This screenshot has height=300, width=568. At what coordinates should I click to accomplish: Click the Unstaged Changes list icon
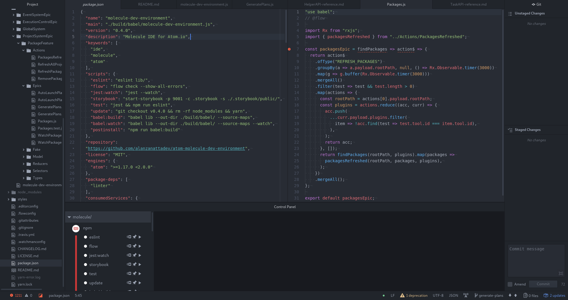[510, 14]
